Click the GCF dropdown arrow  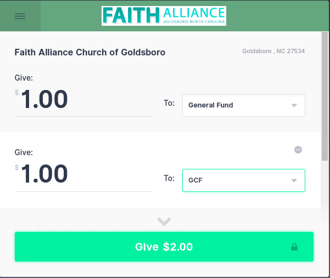tap(294, 180)
